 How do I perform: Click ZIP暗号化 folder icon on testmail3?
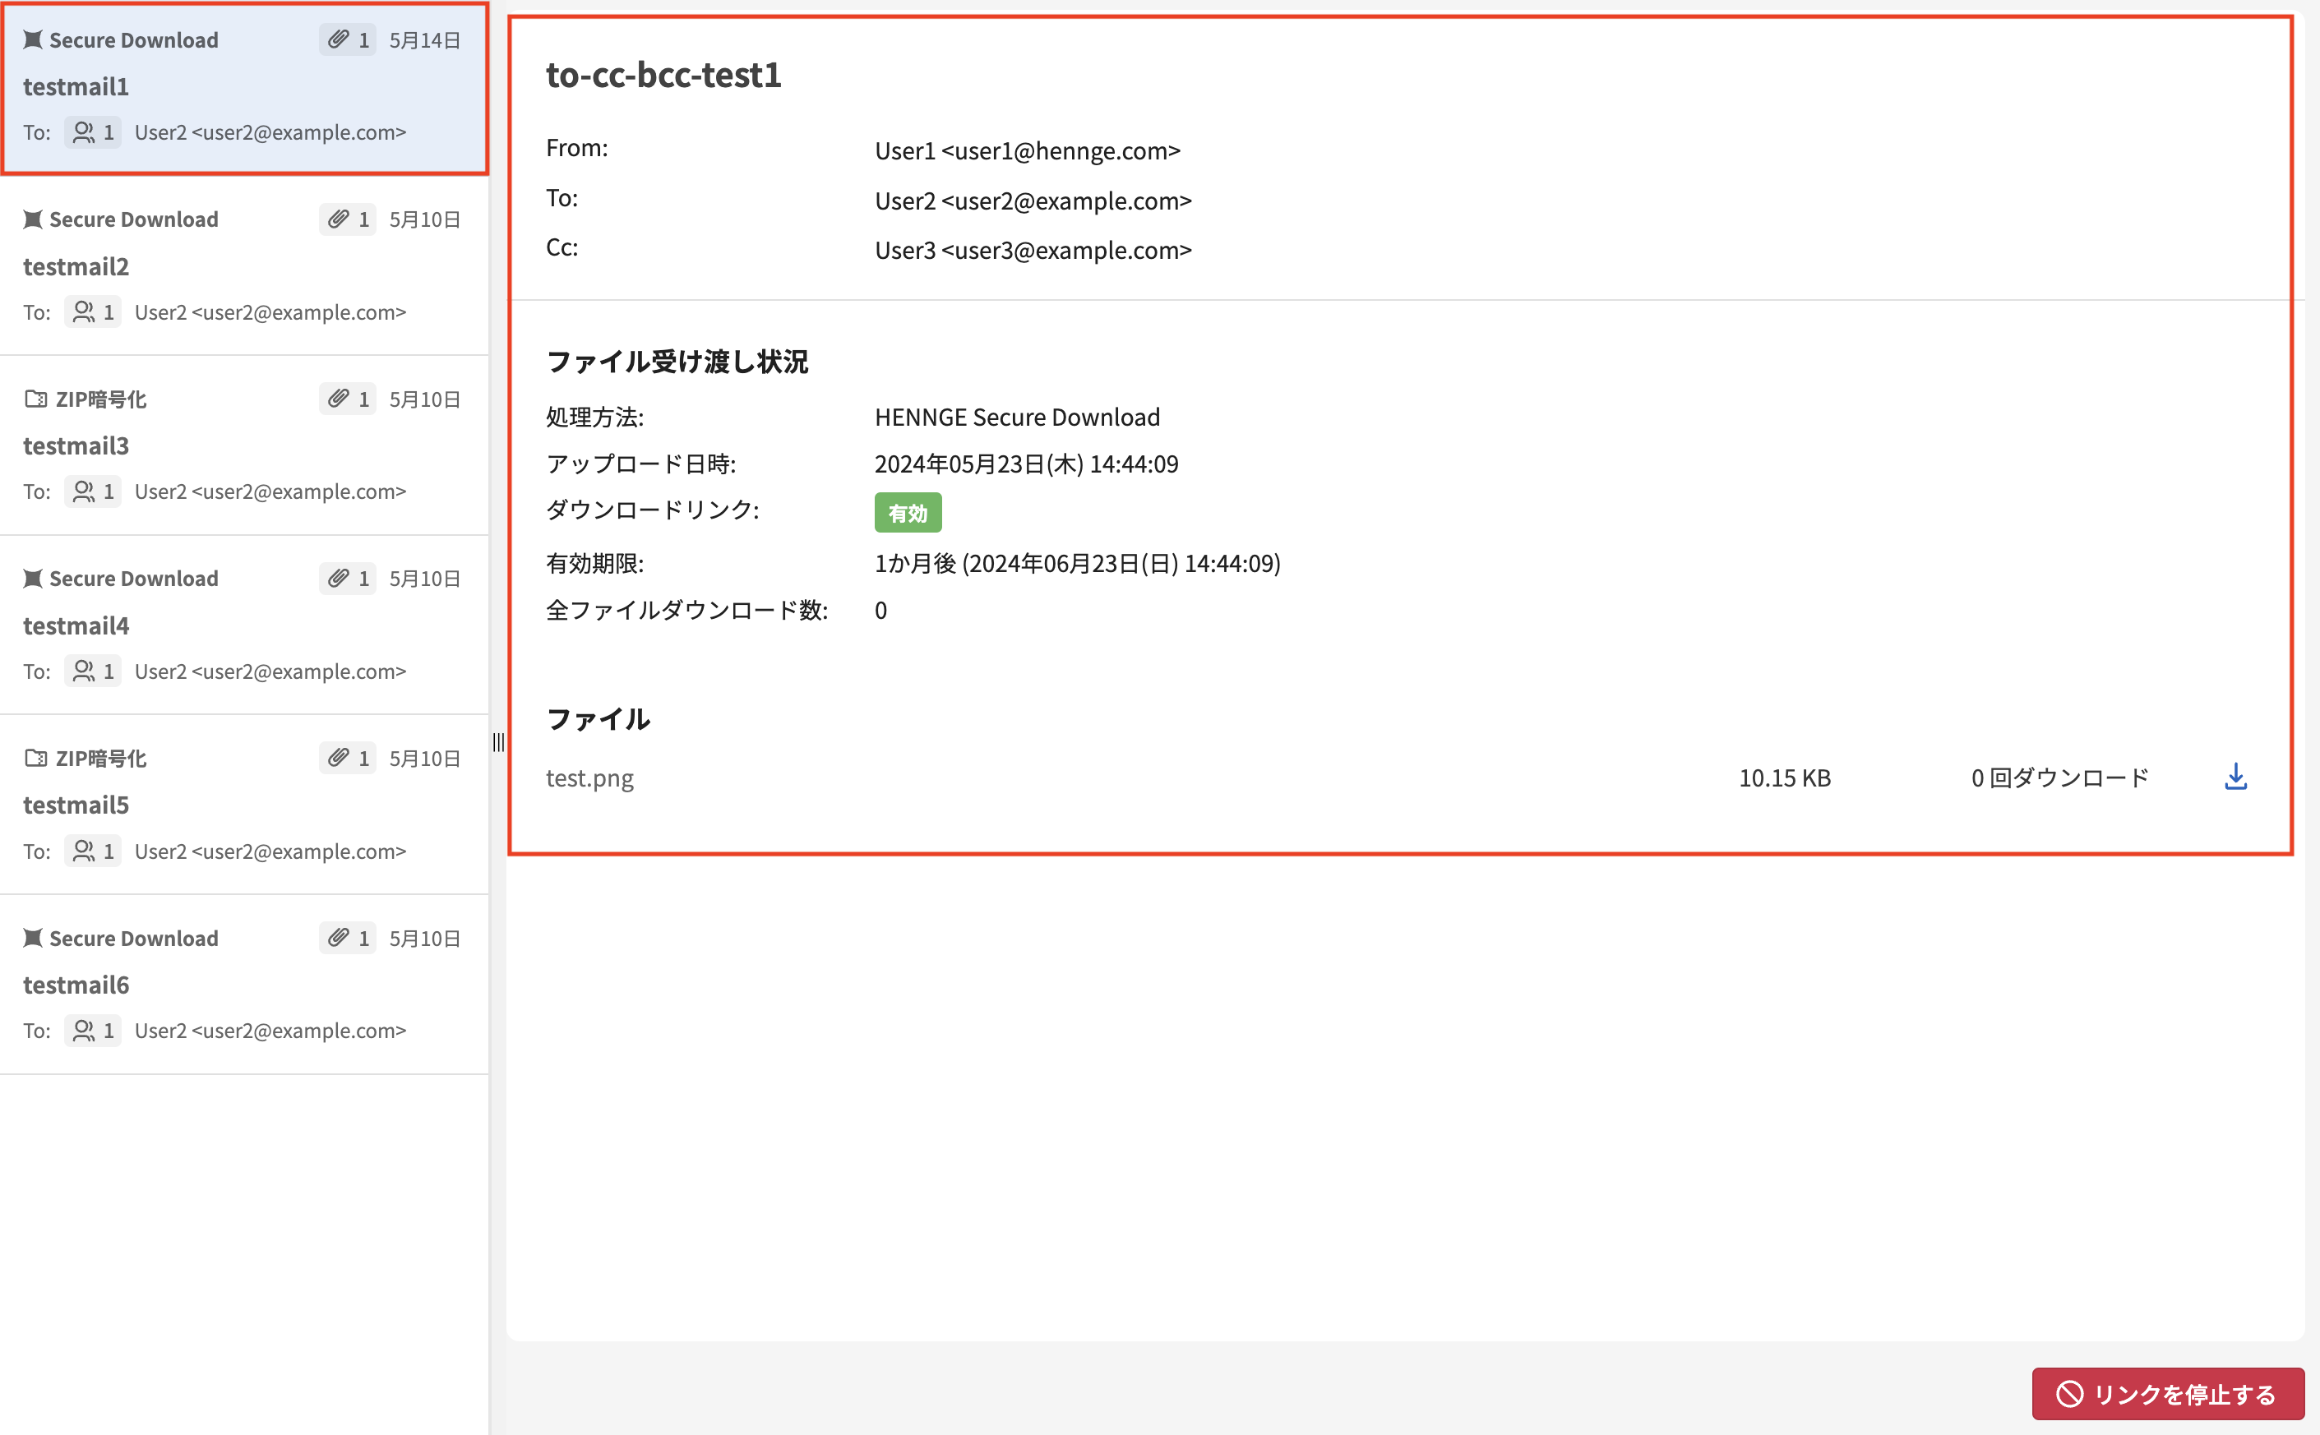35,399
